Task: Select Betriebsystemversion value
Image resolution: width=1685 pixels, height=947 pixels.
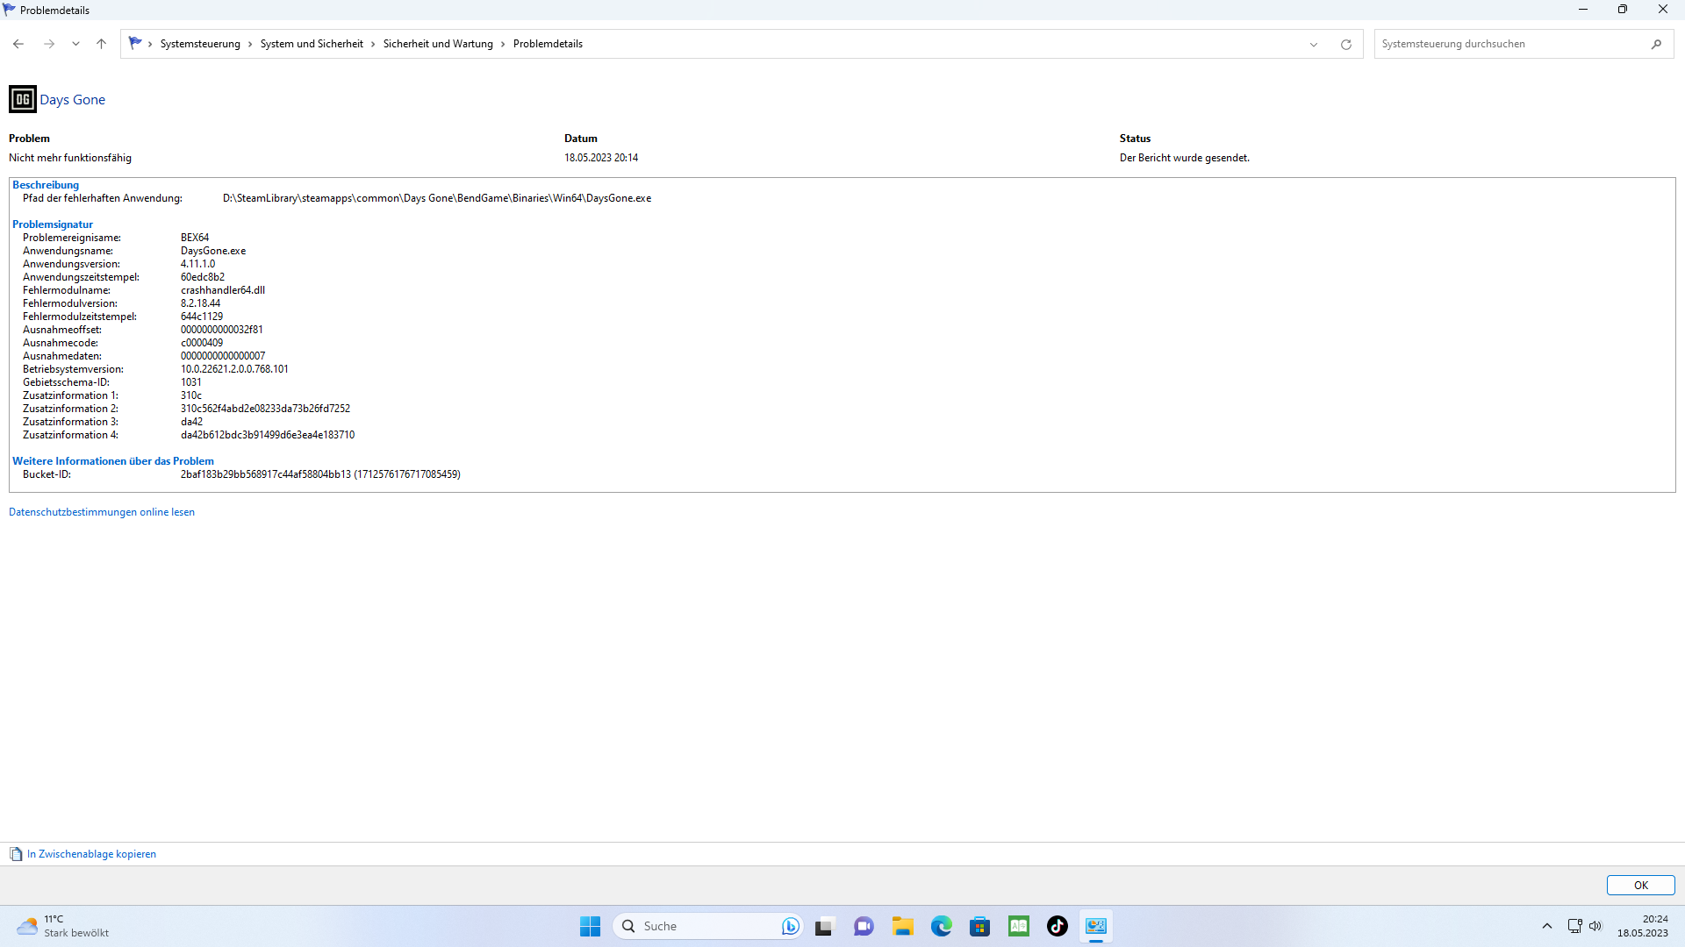Action: [x=234, y=369]
